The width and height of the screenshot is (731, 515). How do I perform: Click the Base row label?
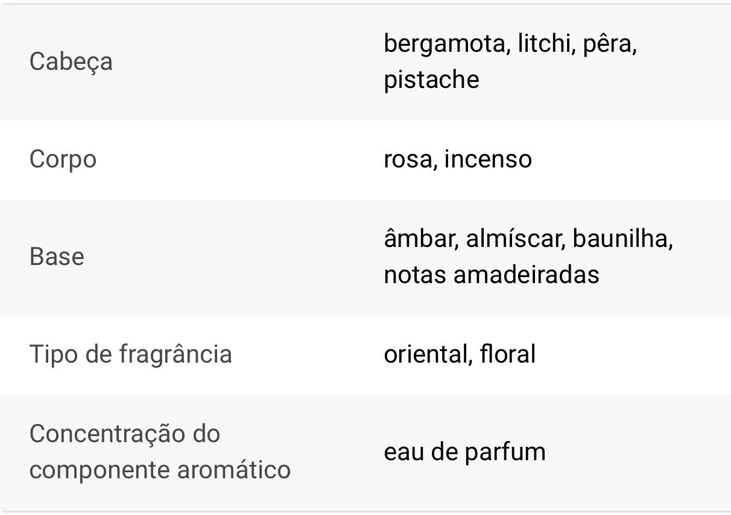[x=57, y=257]
